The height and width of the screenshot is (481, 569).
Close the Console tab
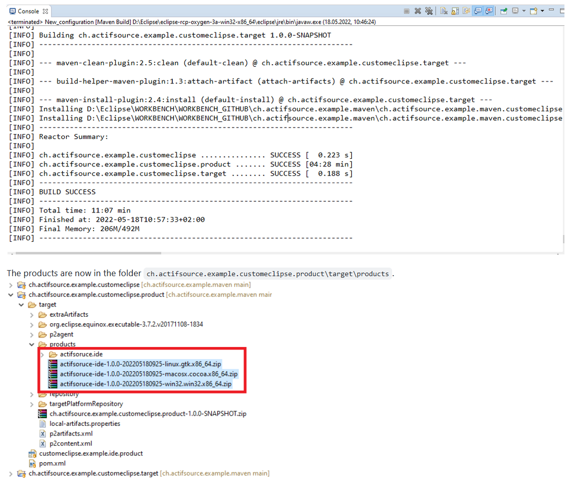coord(45,11)
